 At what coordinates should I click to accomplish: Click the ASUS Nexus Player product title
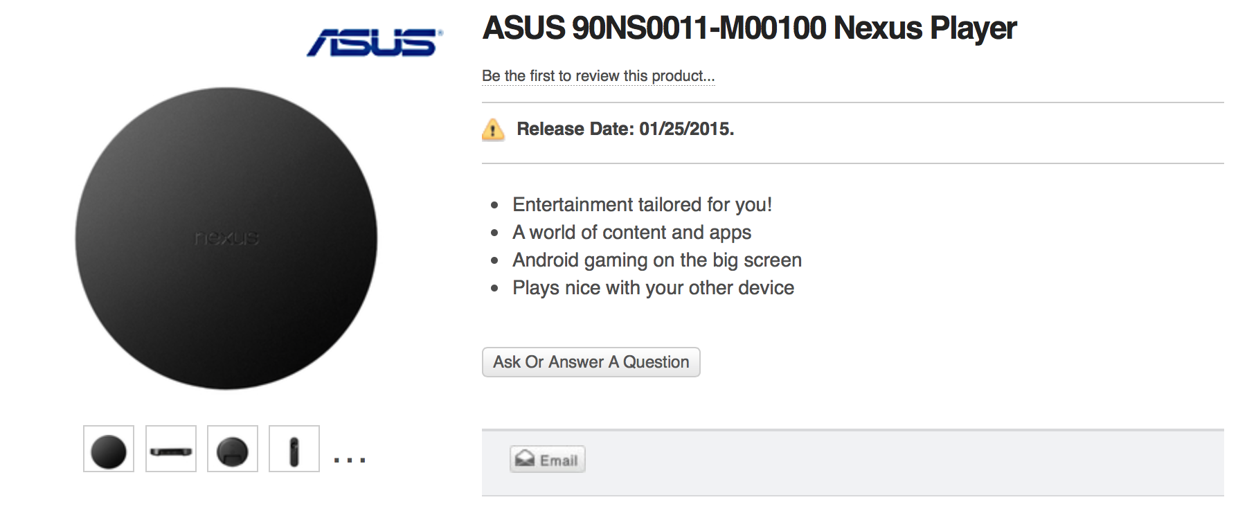point(749,28)
